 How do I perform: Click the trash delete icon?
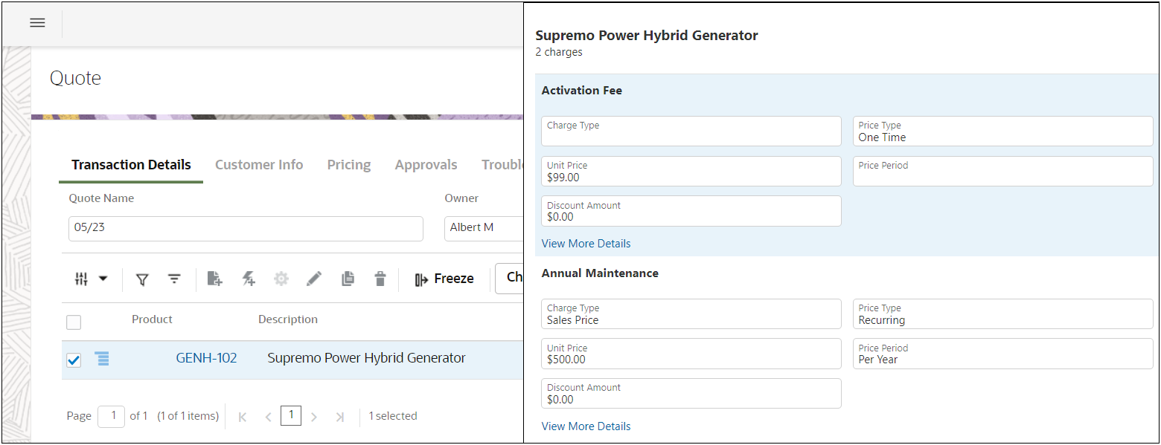pos(380,279)
